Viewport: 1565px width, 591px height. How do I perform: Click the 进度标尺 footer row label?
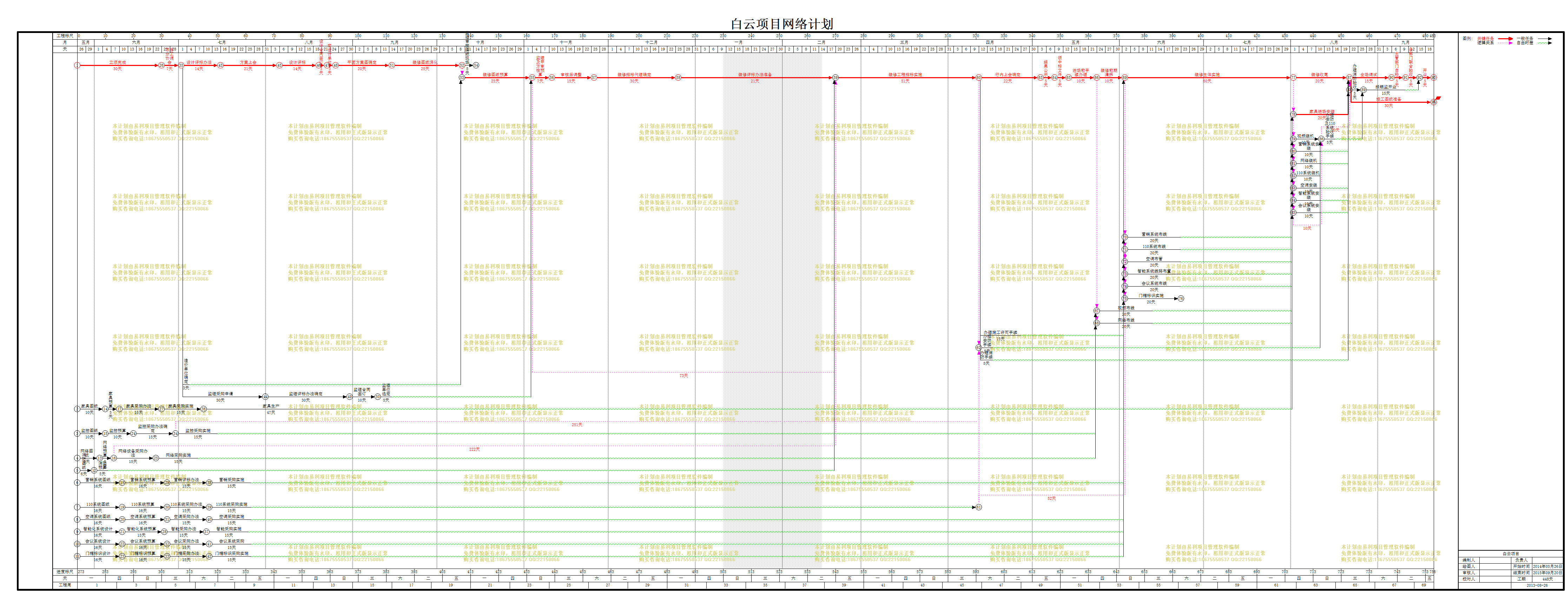click(x=64, y=572)
